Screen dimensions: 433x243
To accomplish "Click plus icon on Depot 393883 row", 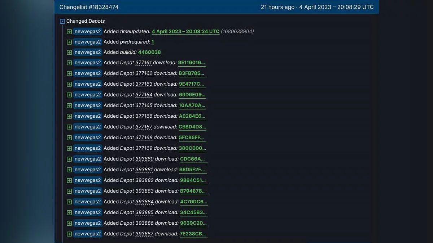I will click(x=69, y=191).
